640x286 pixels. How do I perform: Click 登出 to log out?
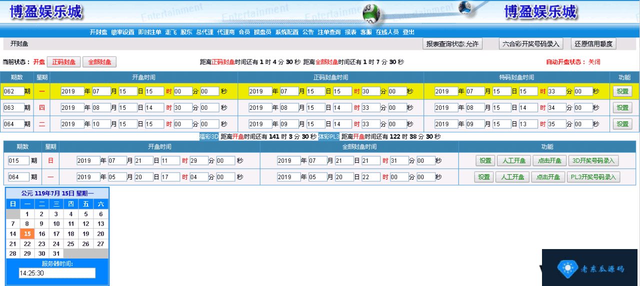pyautogui.click(x=408, y=32)
